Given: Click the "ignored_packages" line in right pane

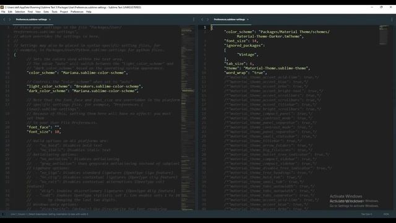Looking at the screenshot, I should (244, 45).
